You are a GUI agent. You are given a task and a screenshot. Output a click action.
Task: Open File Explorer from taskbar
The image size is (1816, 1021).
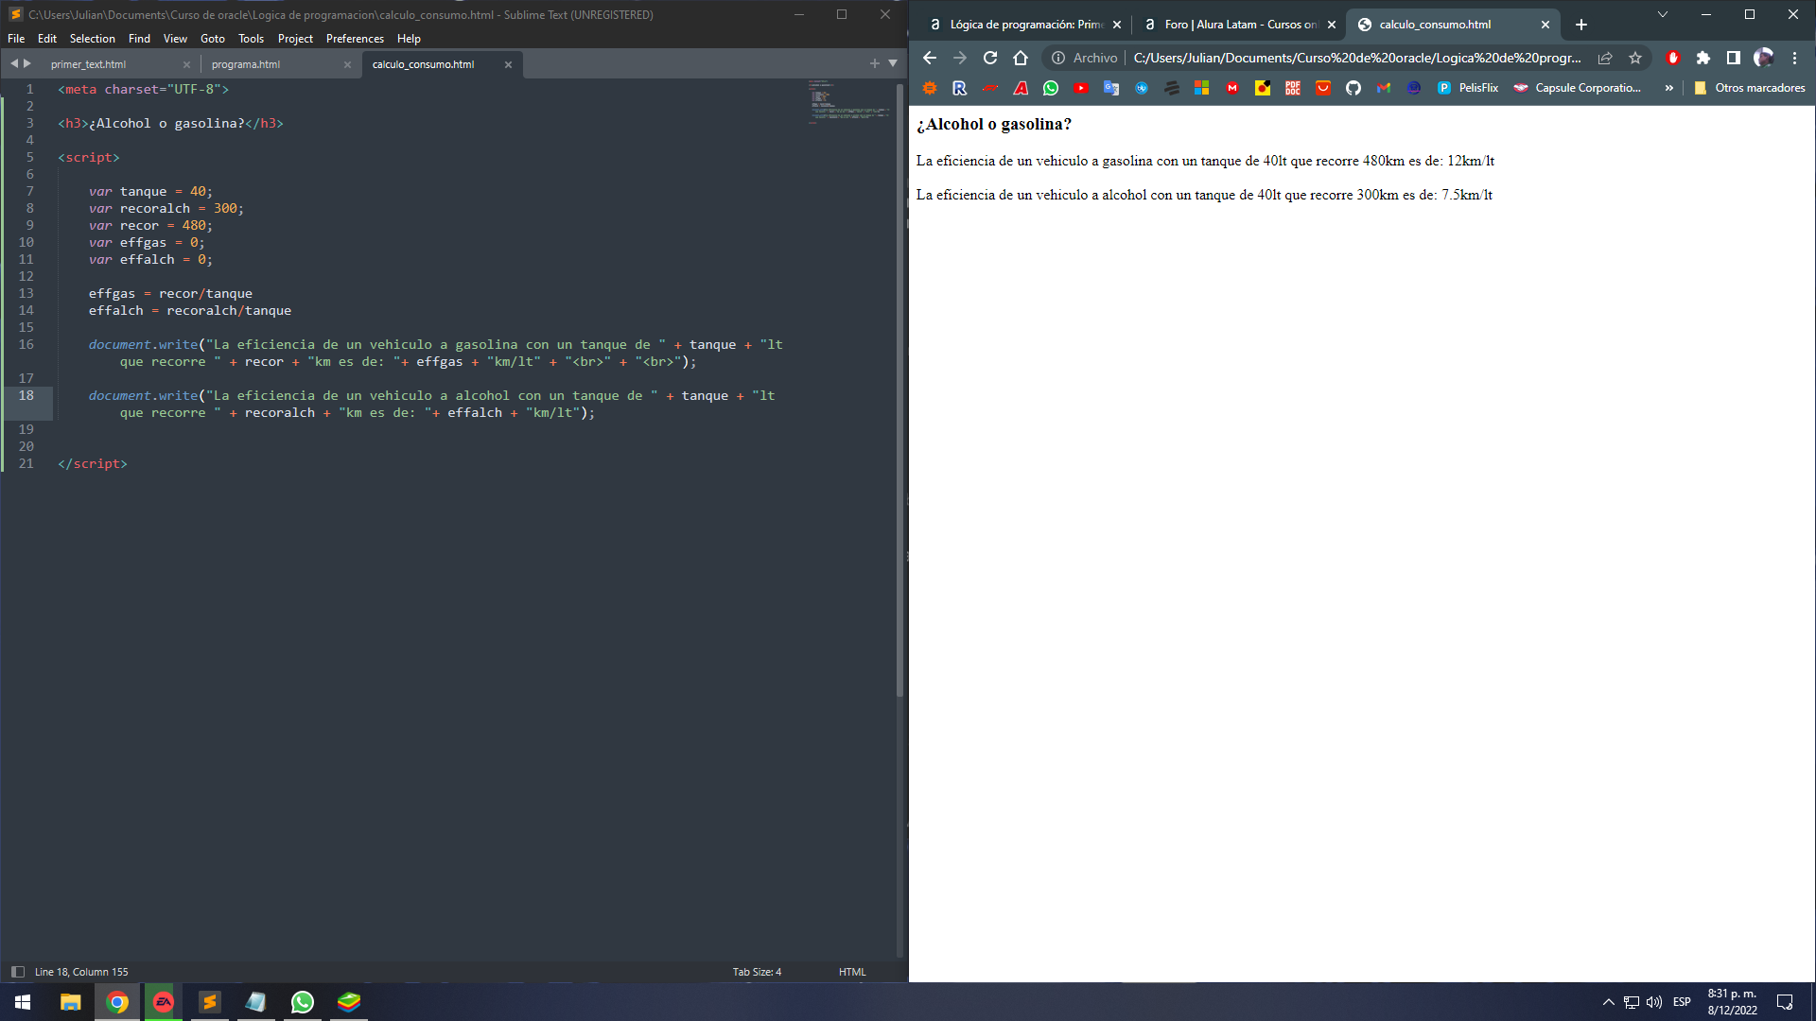71,1002
